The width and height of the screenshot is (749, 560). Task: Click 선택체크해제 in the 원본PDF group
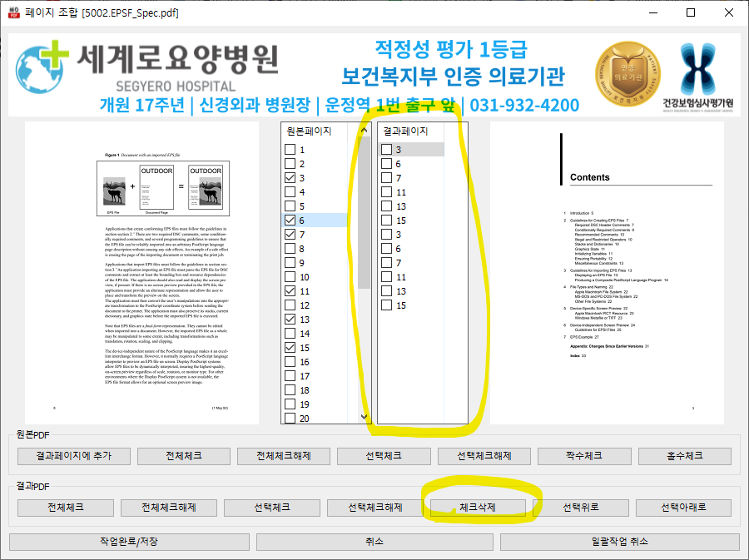(484, 456)
